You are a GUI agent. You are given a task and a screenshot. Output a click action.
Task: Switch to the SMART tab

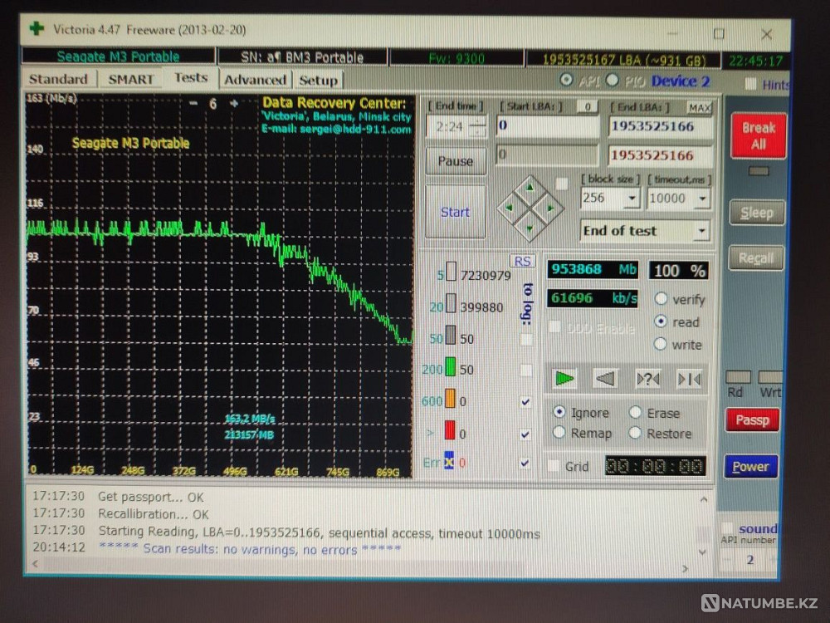[130, 79]
